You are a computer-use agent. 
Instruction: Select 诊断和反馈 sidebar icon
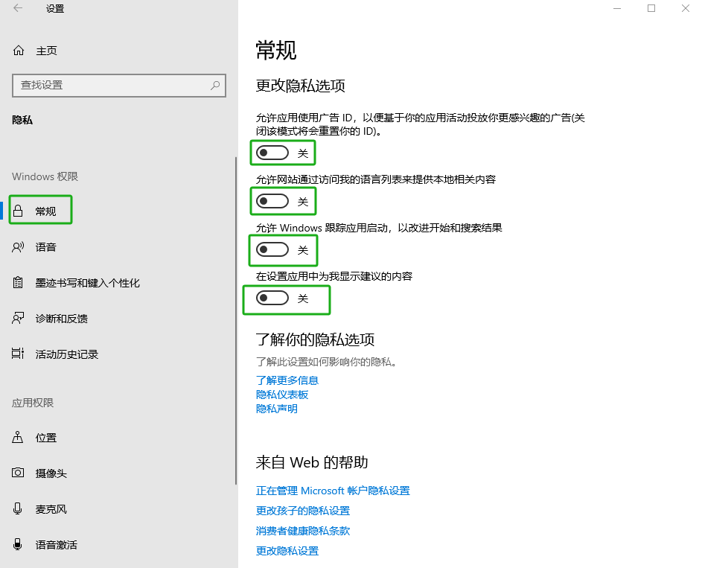pyautogui.click(x=19, y=319)
